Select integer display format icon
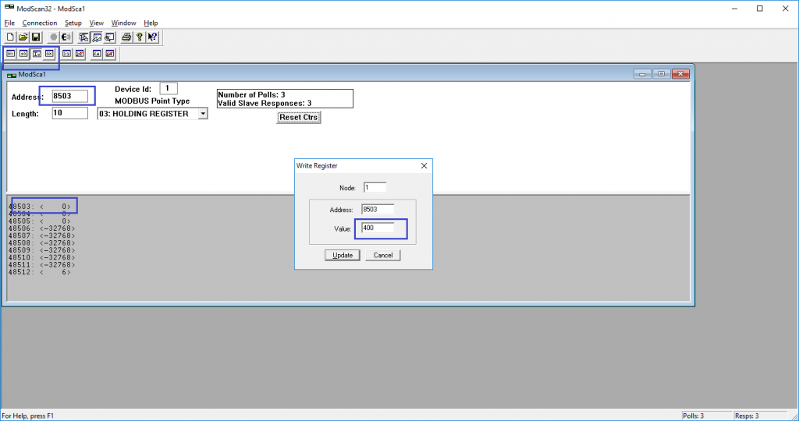The image size is (799, 421). point(37,54)
